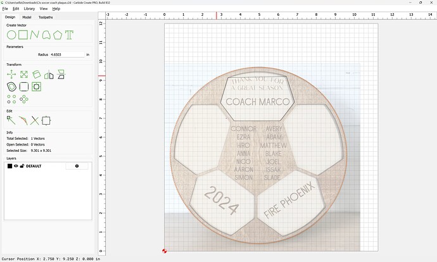Select the Circle vector tool
The height and width of the screenshot is (262, 437).
click(x=11, y=35)
